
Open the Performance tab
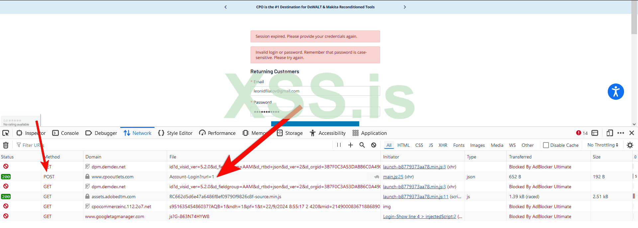point(217,133)
